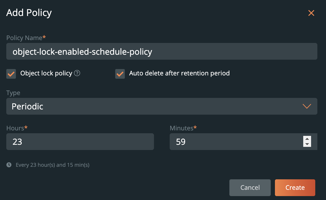Viewport: 326px width, 200px height.
Task: Click Create to add the policy
Action: [295, 188]
